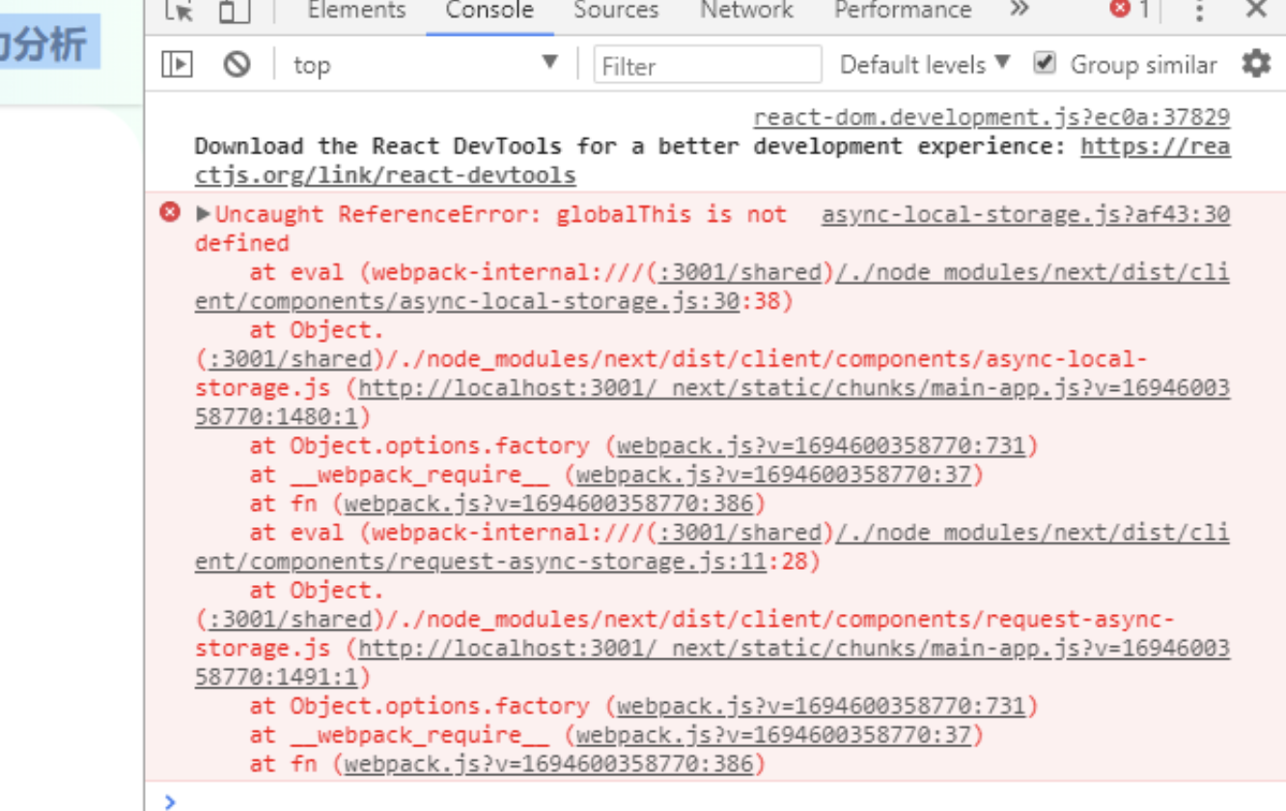The width and height of the screenshot is (1286, 811).
Task: Toggle the device toolbar icon
Action: coord(234,11)
